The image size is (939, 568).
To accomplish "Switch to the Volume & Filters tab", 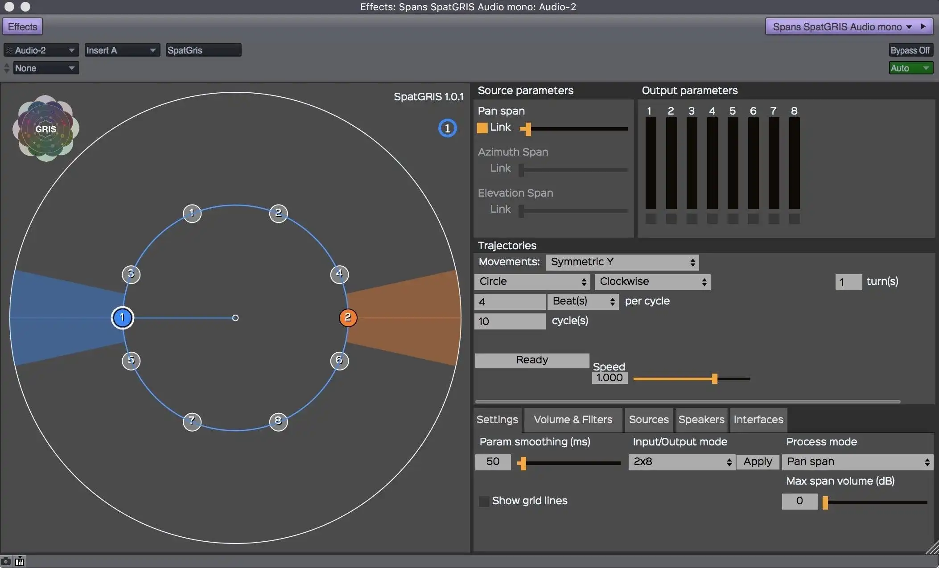I will point(573,419).
